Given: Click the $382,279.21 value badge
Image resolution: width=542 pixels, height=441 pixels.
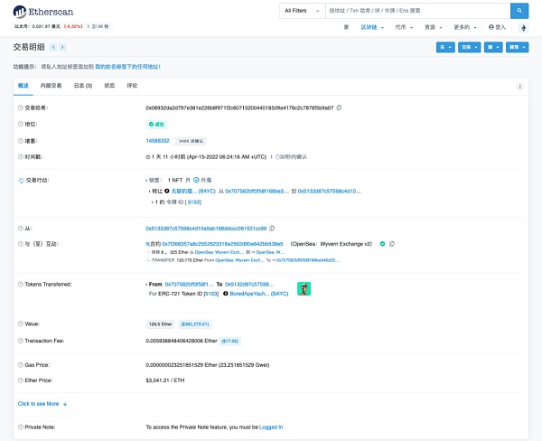Looking at the screenshot, I should (x=195, y=323).
